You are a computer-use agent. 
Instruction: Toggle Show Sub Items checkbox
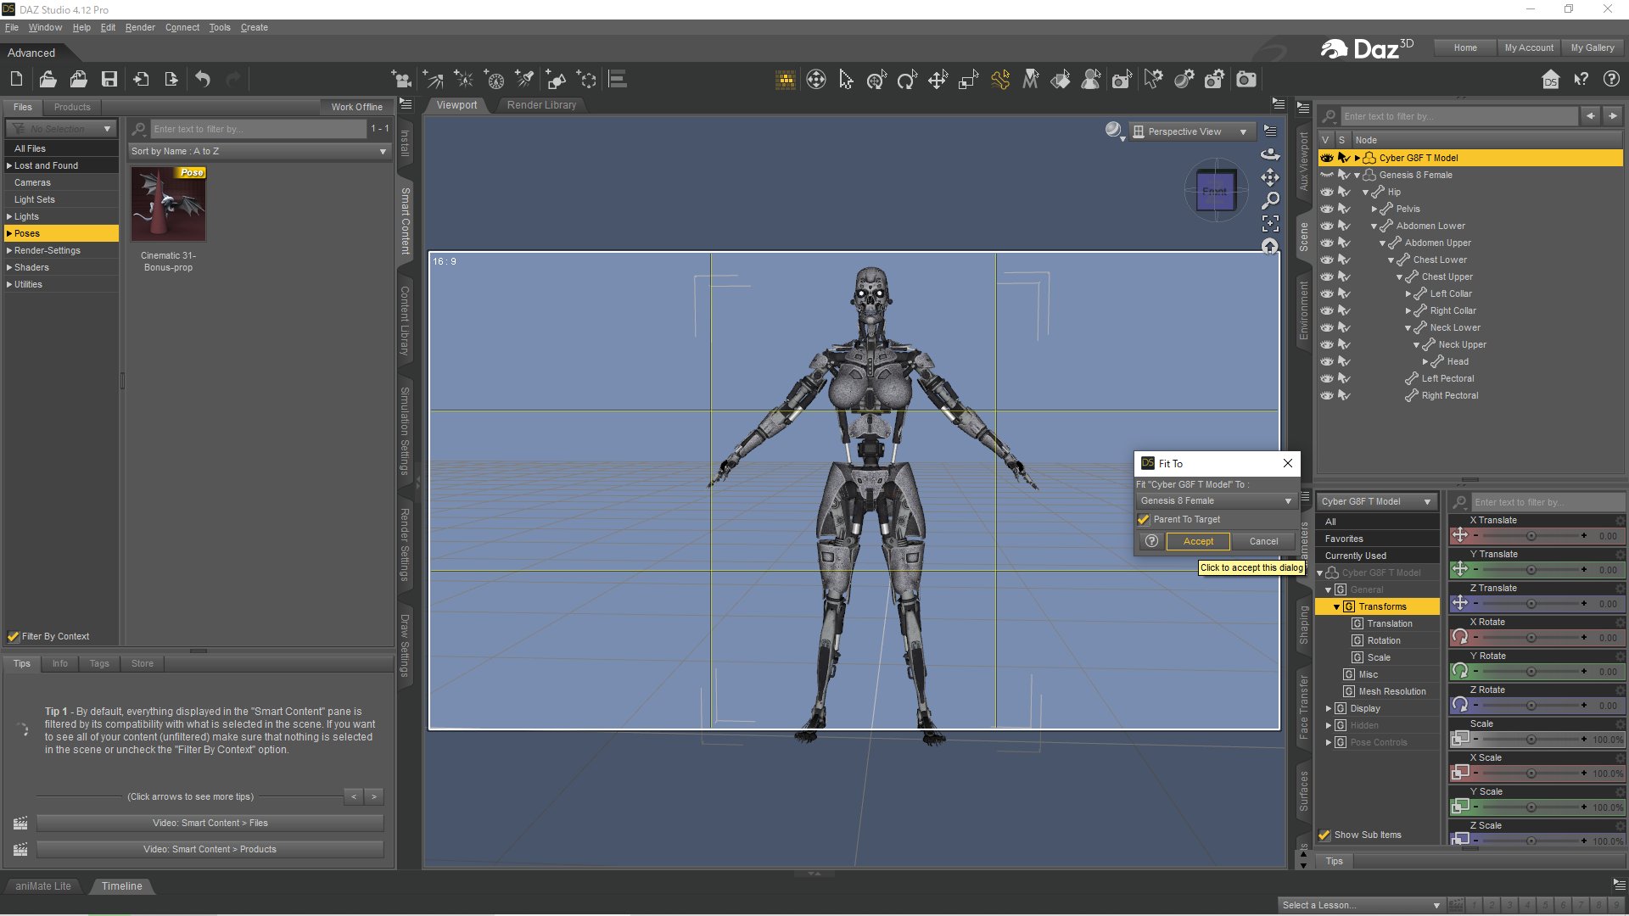tap(1324, 835)
